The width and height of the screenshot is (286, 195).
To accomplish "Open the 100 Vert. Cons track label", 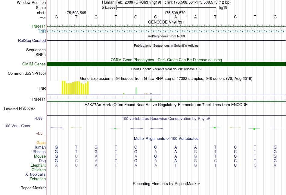I will coord(17,126).
